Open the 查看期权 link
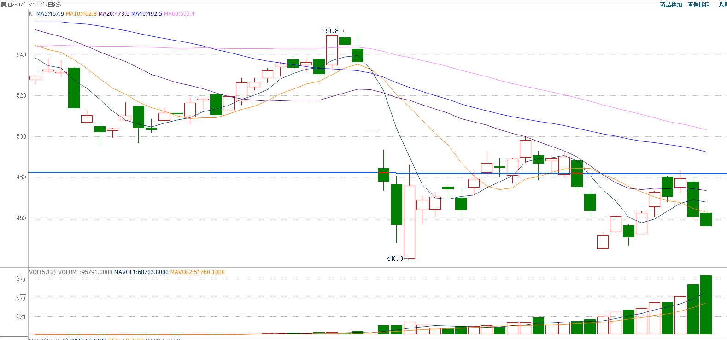727x340 pixels. (x=698, y=5)
